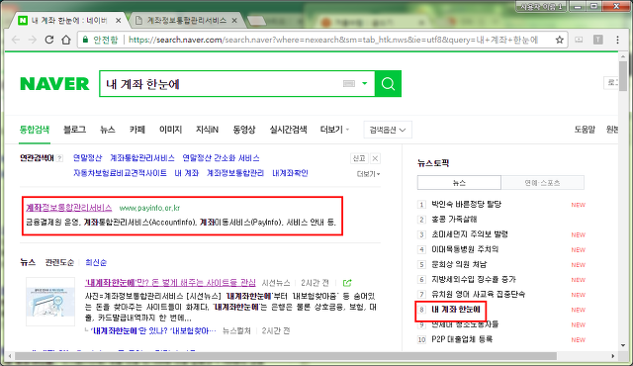Click news topic 유치원 영어 사교육 집중단속

click(479, 294)
